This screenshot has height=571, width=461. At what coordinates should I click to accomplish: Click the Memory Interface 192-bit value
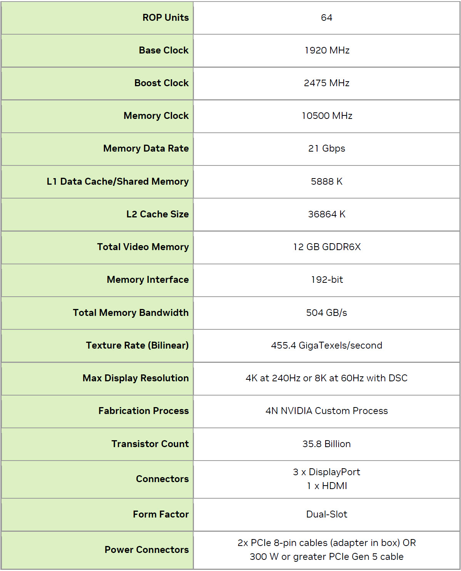[x=327, y=280]
